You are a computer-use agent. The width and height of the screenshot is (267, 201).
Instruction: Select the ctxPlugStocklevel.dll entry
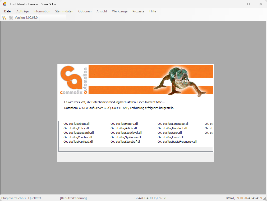(x=126, y=133)
